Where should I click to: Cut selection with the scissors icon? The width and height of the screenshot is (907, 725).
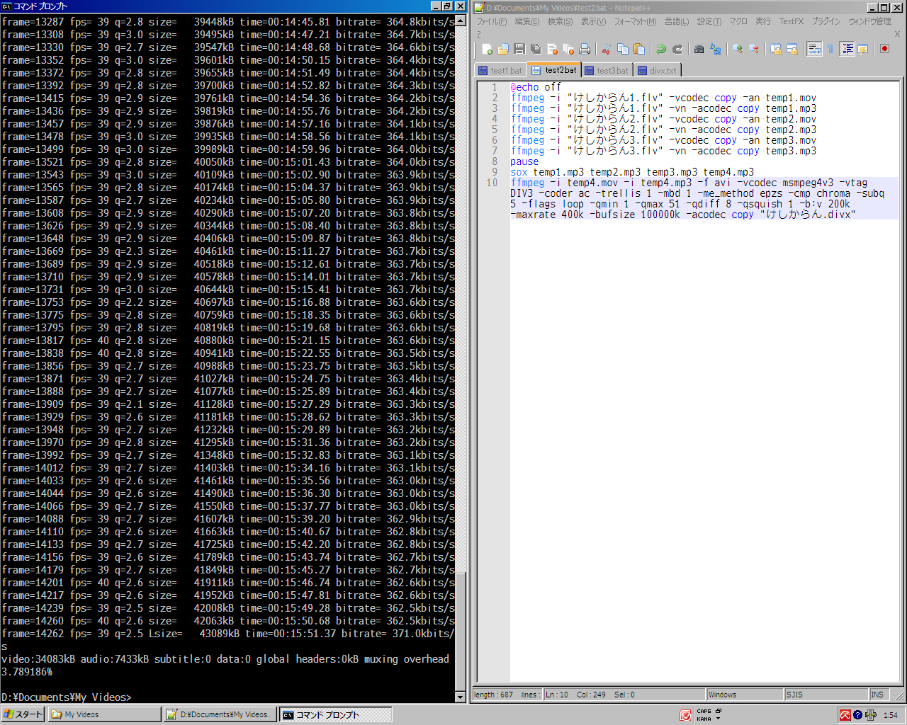pos(607,49)
